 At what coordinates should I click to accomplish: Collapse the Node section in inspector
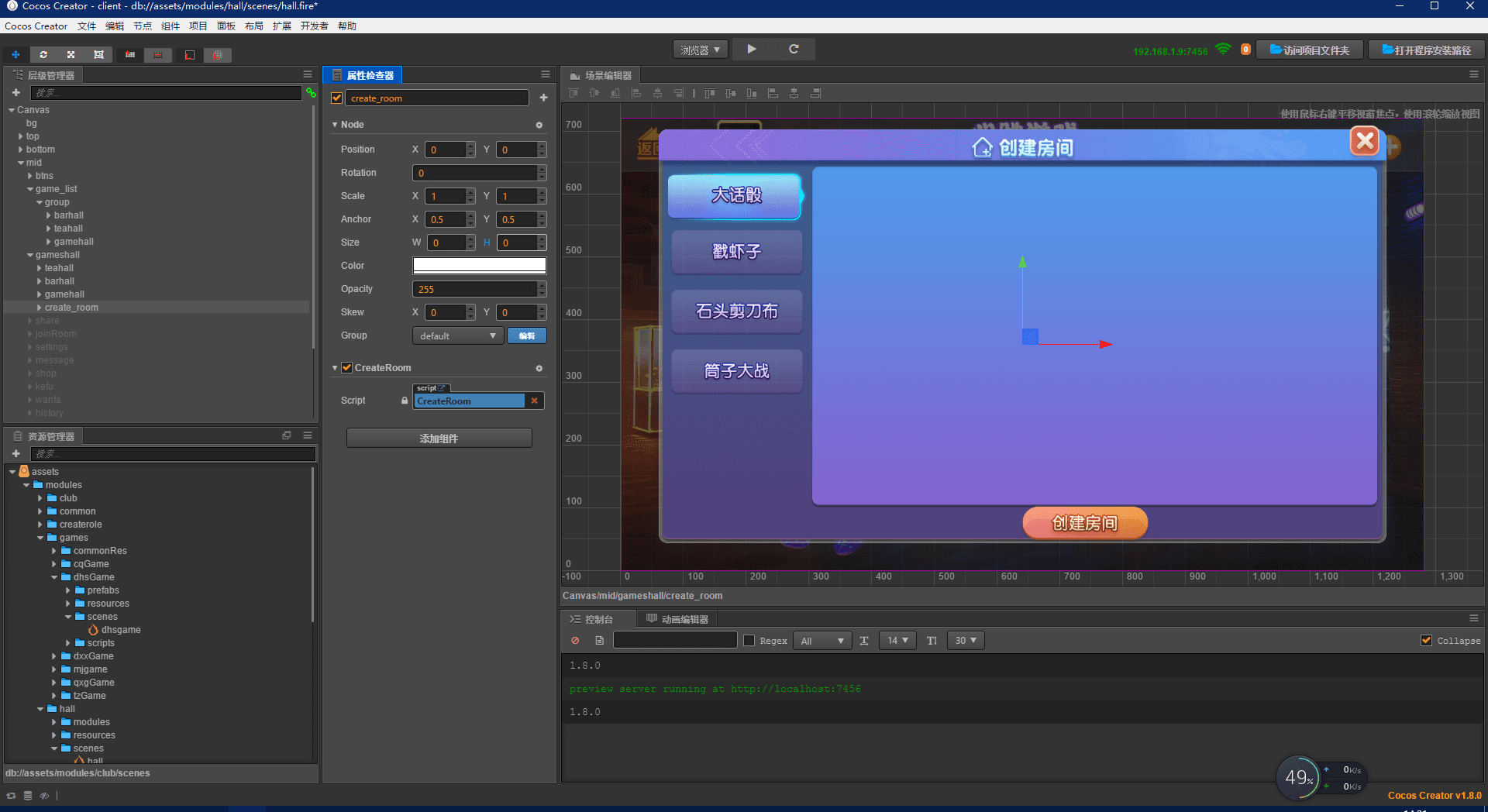pyautogui.click(x=335, y=125)
